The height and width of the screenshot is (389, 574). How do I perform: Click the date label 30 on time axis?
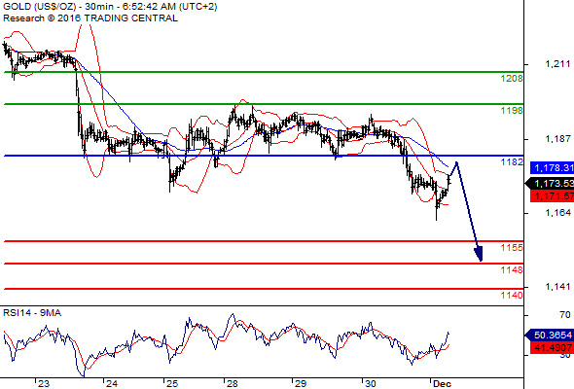(371, 384)
